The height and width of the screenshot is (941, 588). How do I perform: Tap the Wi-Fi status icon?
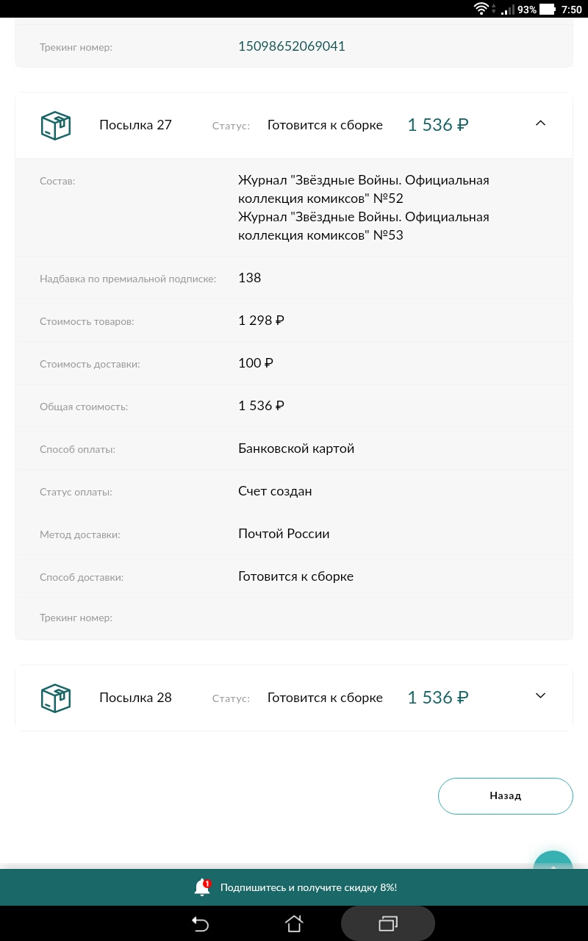click(481, 10)
